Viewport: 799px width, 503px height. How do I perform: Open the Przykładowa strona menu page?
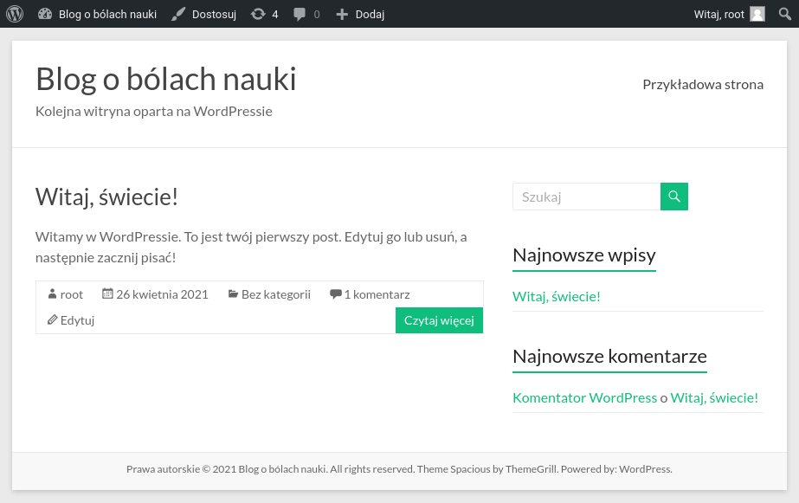[x=703, y=85]
